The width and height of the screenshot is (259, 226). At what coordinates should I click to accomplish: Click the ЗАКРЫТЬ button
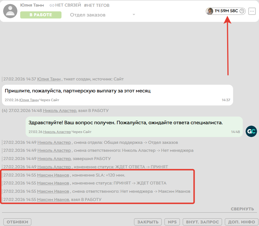(148, 222)
